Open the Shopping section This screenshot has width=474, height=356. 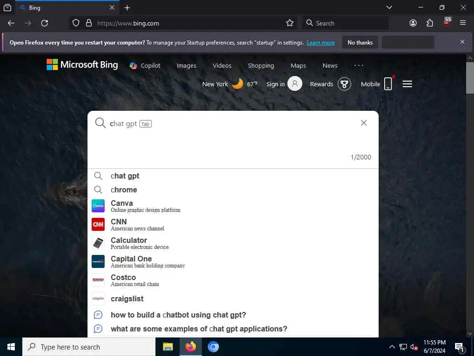261,66
